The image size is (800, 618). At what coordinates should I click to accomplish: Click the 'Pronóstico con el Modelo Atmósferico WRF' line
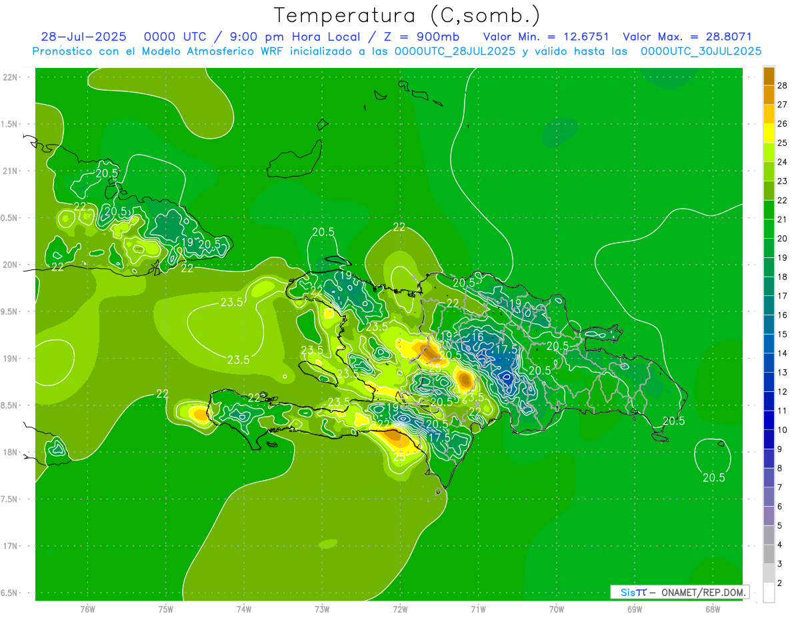[x=159, y=51]
